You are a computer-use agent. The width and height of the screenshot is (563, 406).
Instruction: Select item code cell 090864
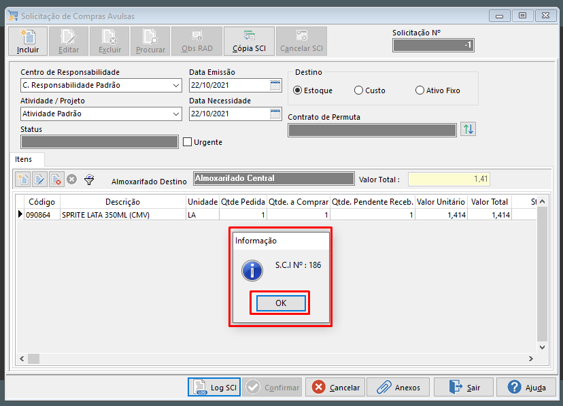[42, 215]
